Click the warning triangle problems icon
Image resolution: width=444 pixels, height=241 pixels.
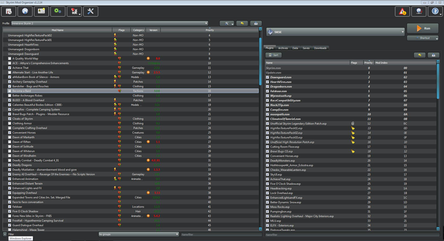(x=402, y=11)
